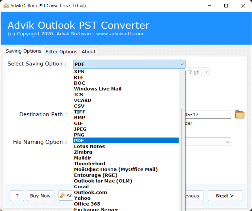Viewport: 252px width, 211px height.
Task: Click the Advik envelope icon in title bar
Action: click(x=5, y=5)
